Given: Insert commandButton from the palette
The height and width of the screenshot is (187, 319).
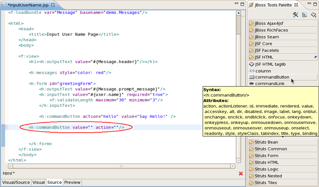Looking at the screenshot, I should coord(272,77).
